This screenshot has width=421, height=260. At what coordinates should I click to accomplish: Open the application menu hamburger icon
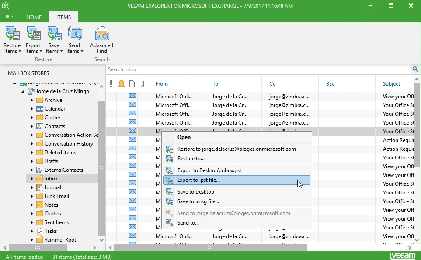coord(7,17)
